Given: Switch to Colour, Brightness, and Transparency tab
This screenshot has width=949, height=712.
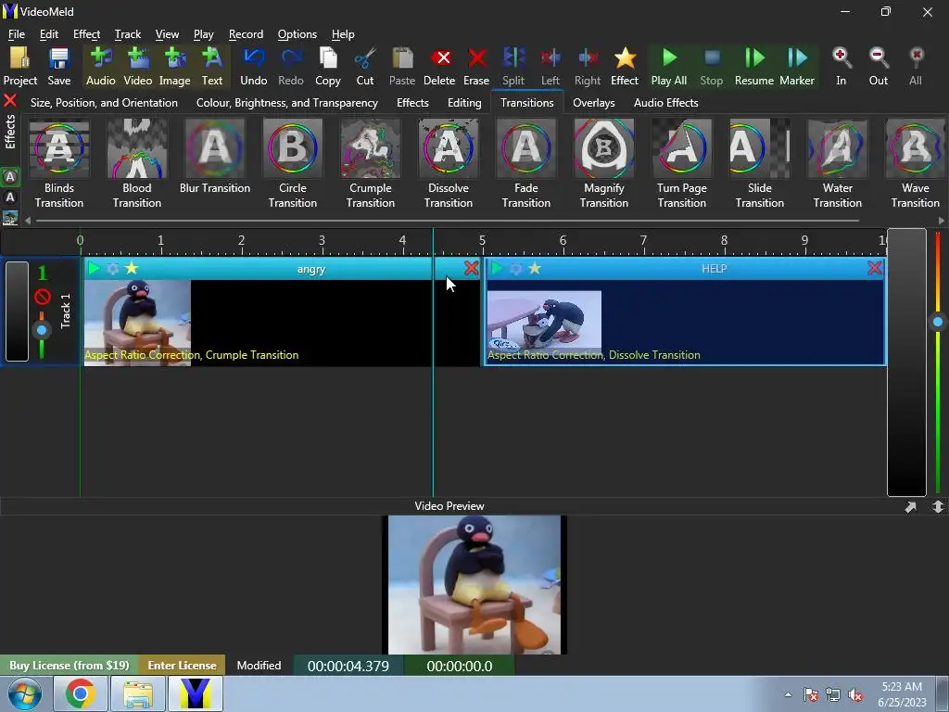Looking at the screenshot, I should coord(287,103).
